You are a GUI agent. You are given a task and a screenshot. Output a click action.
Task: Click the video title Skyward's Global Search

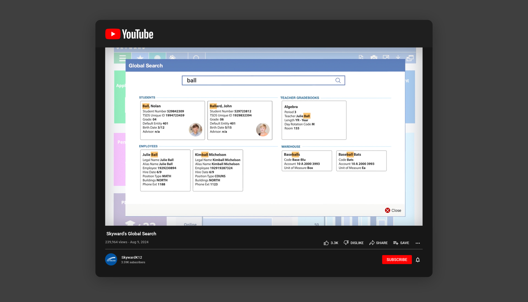[x=131, y=234]
